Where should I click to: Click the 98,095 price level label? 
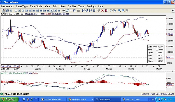point(170,57)
